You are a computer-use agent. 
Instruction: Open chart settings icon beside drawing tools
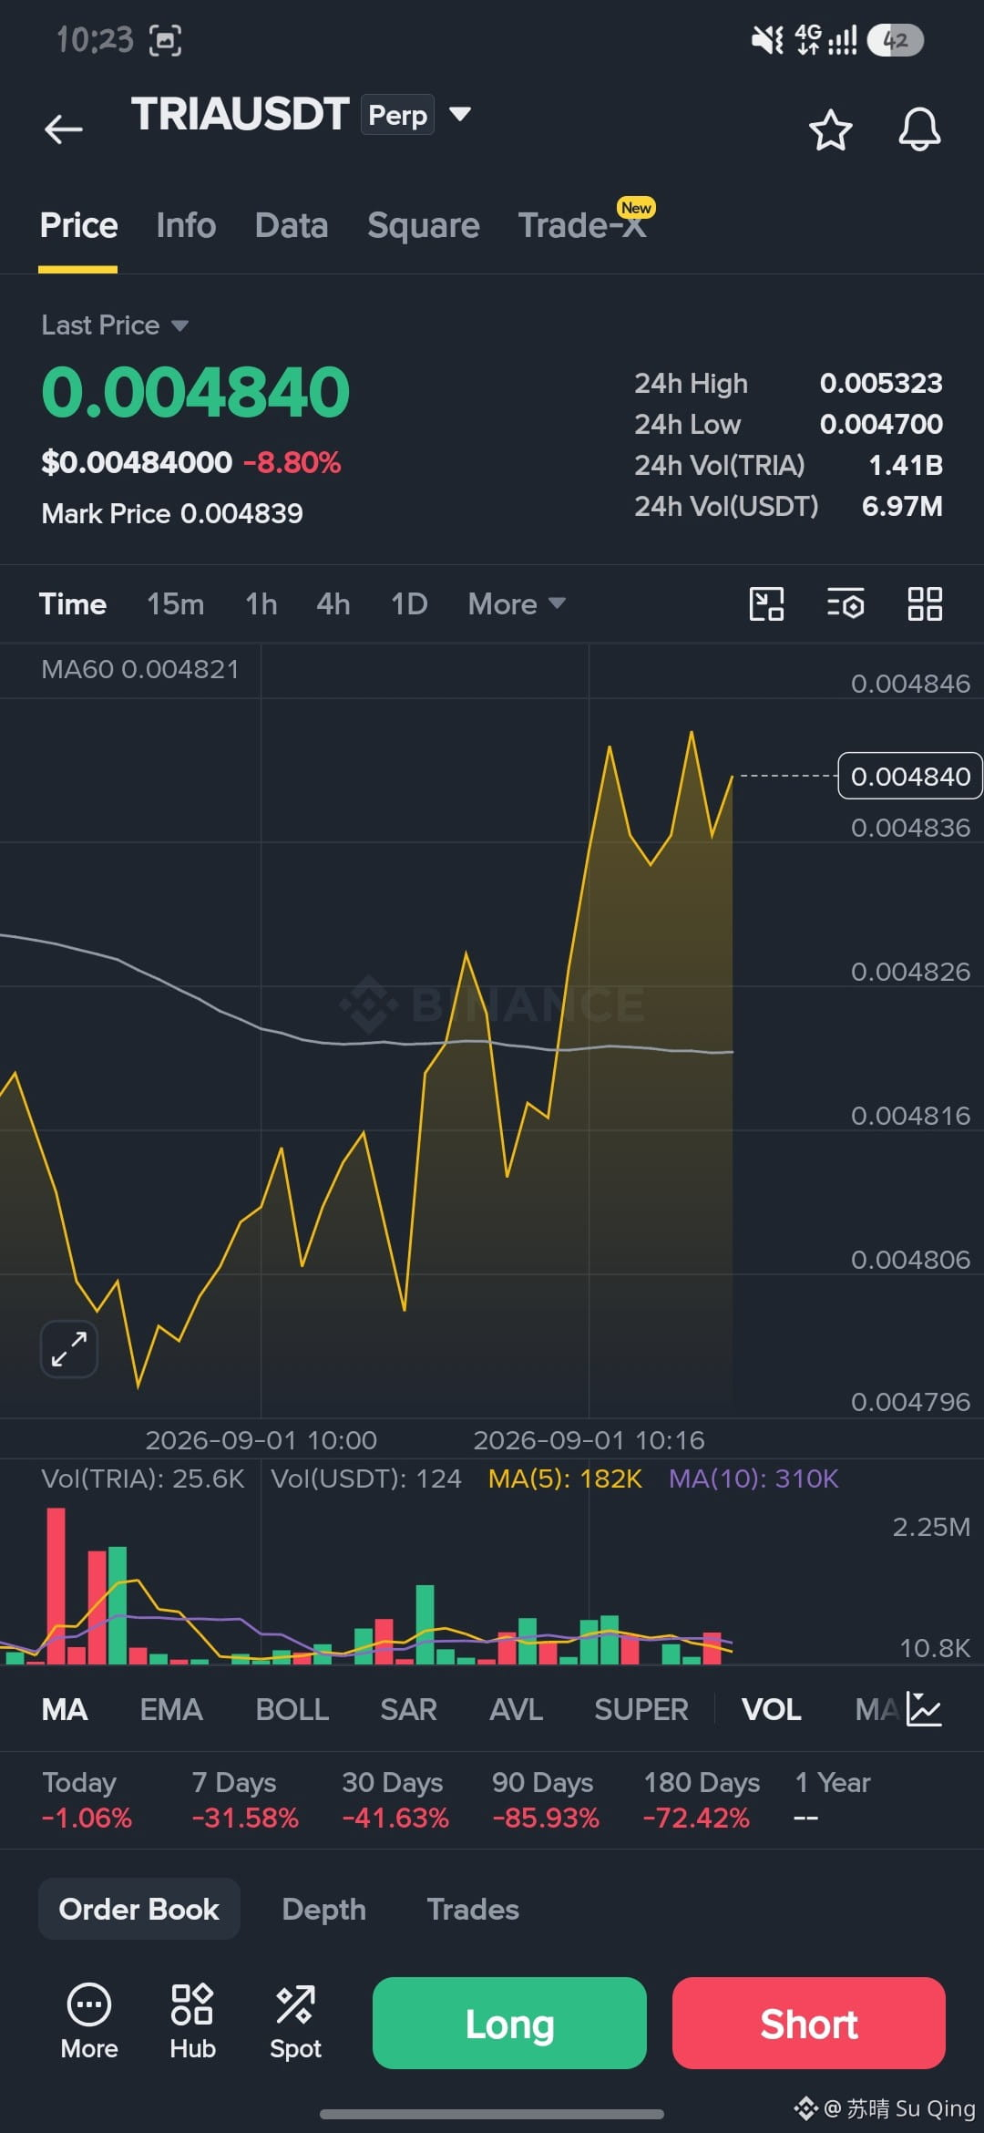846,603
